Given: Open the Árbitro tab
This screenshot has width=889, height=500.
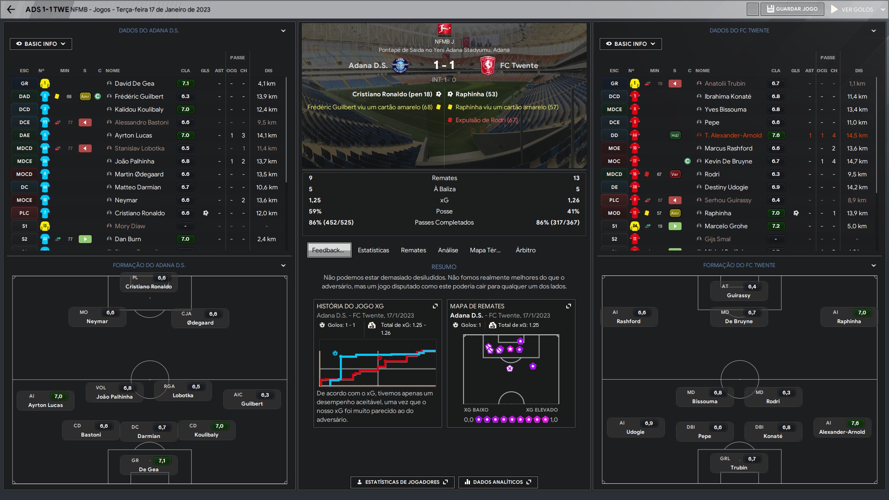Looking at the screenshot, I should pyautogui.click(x=526, y=250).
